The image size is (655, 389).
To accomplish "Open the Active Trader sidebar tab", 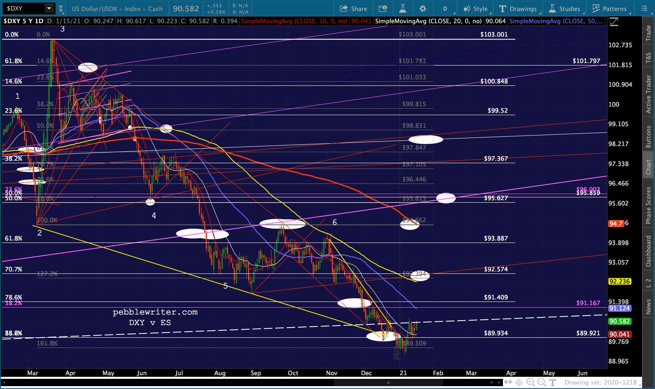I will tap(648, 94).
